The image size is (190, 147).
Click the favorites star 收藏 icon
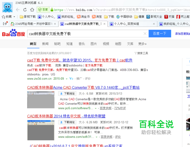pyautogui.click(x=7, y=17)
